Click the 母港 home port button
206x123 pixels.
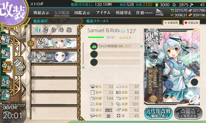[x=19, y=66]
